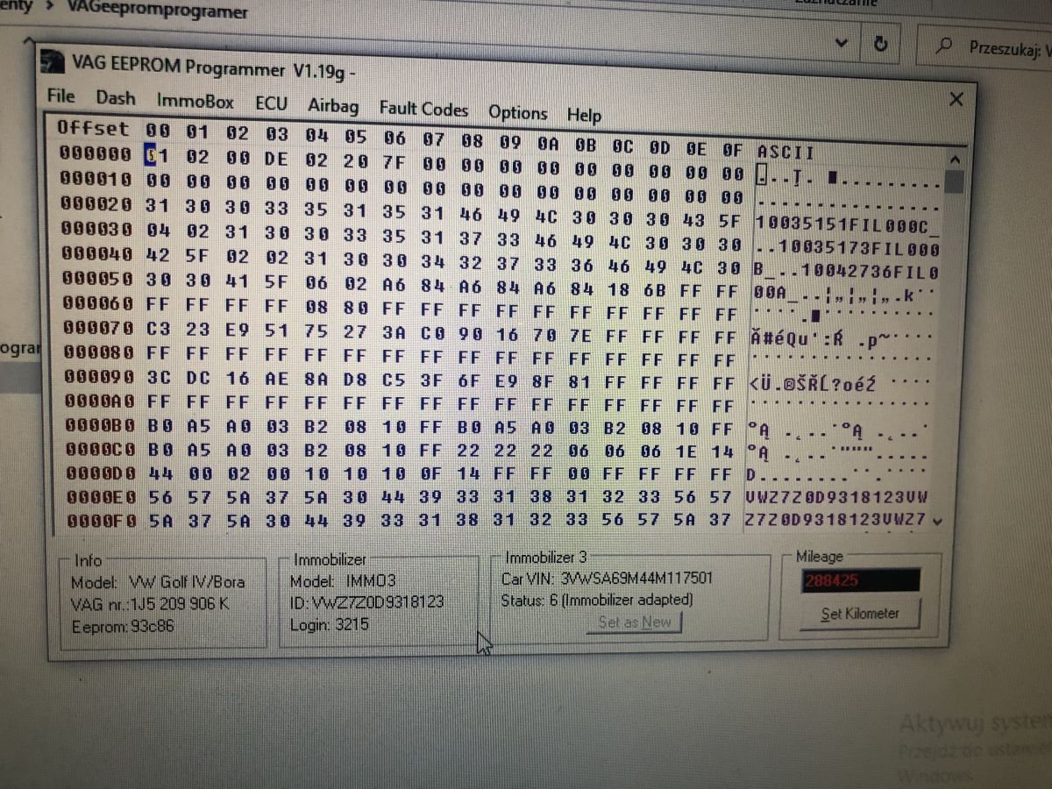Screen dimensions: 1052x789
Task: Click the ID: VWZ7Z0D9318123 text
Action: click(366, 602)
